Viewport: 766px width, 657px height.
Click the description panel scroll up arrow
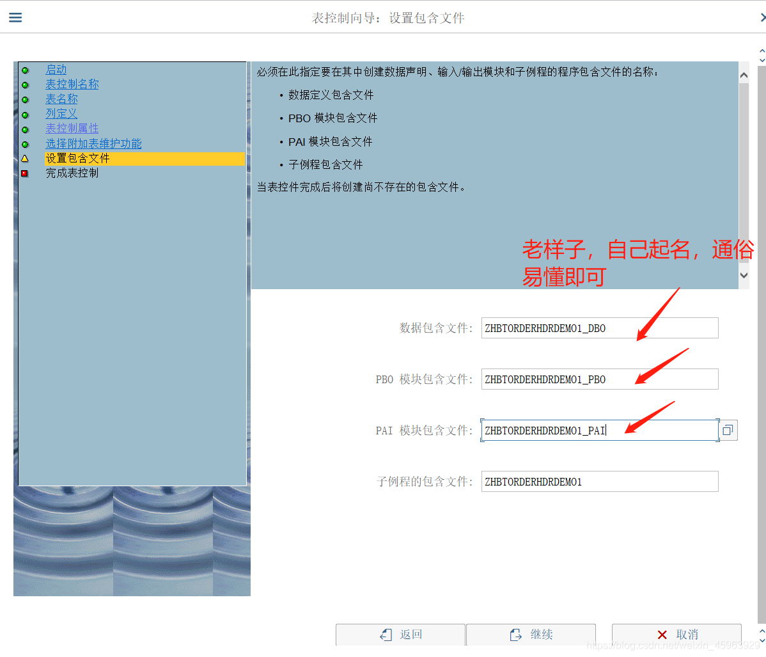pyautogui.click(x=744, y=75)
